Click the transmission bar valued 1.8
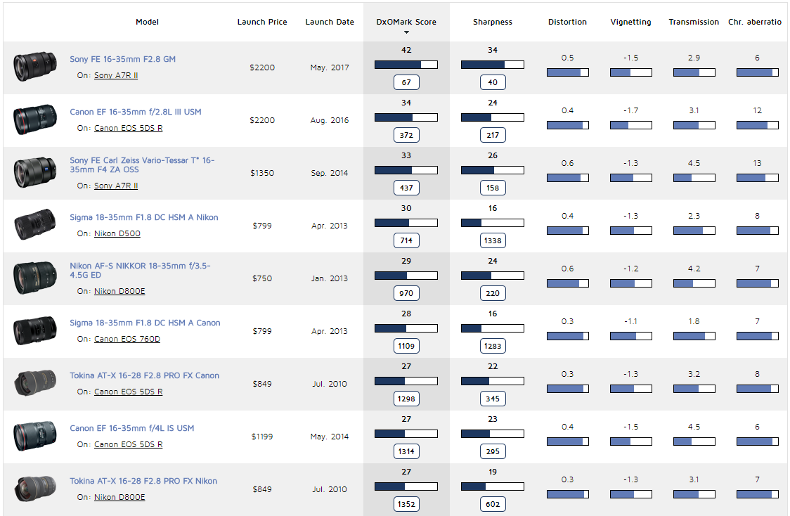 pos(694,335)
